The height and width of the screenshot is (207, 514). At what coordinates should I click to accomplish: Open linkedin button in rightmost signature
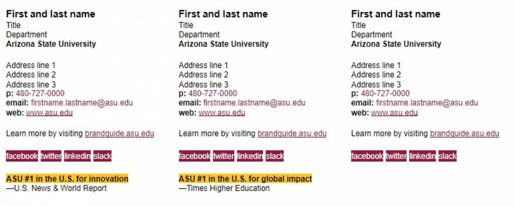[x=423, y=156]
